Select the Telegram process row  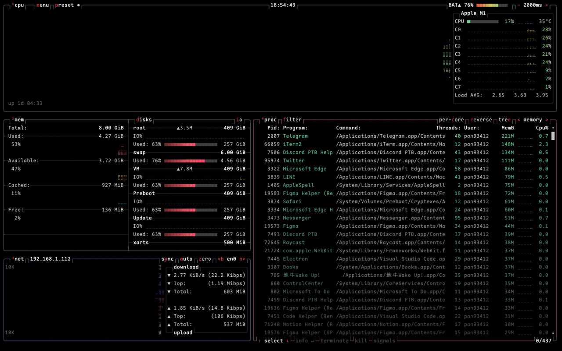coord(406,136)
